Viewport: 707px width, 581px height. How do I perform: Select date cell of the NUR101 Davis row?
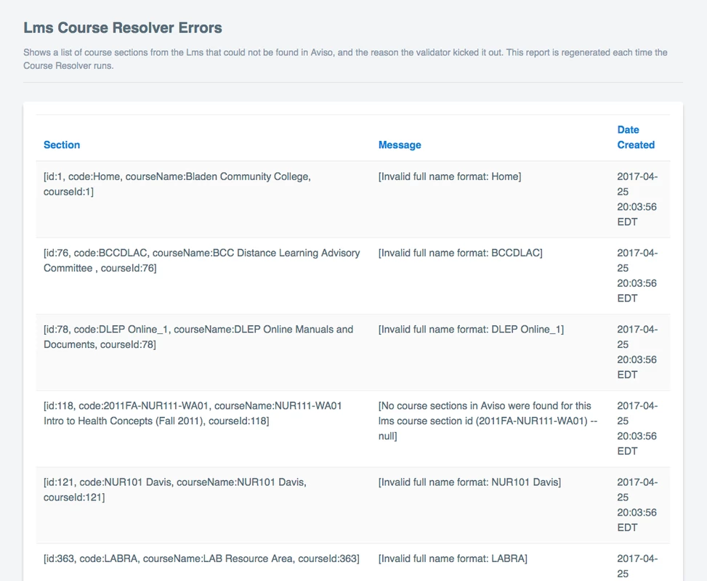640,505
